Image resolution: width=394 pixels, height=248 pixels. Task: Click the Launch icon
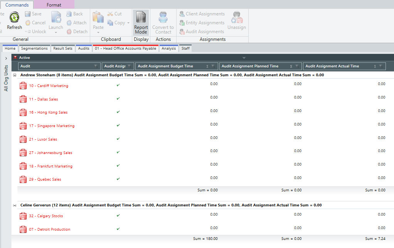point(56,17)
